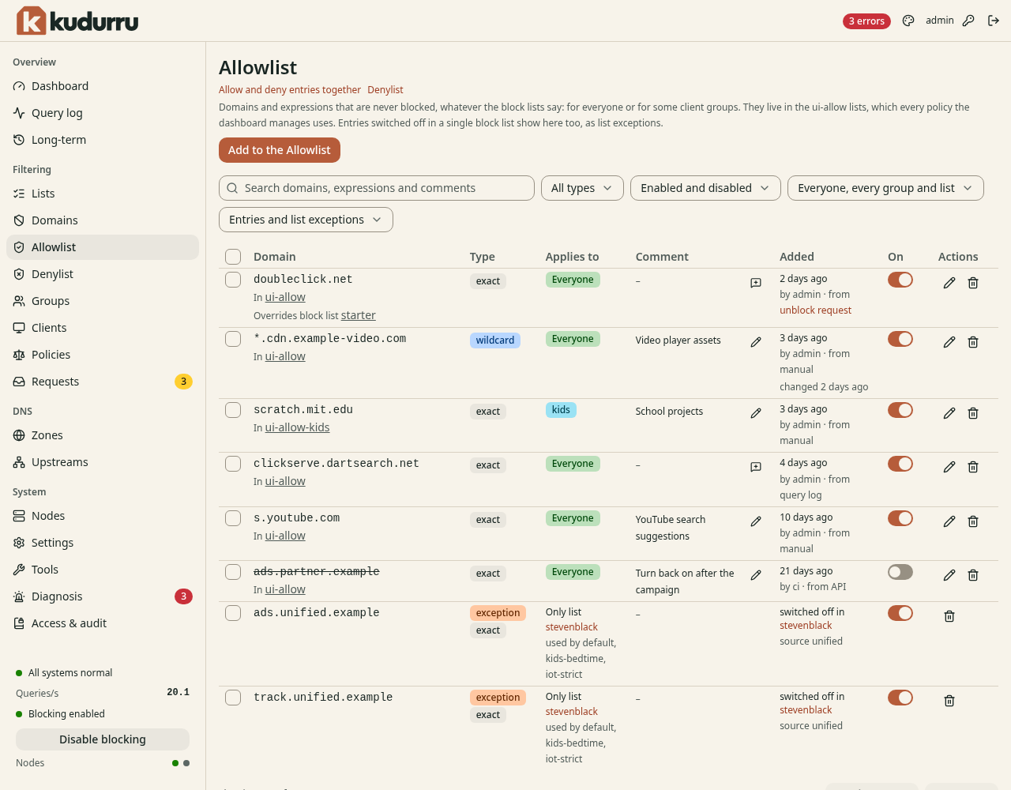
Task: Click the key icon beside admin
Action: coord(968,21)
